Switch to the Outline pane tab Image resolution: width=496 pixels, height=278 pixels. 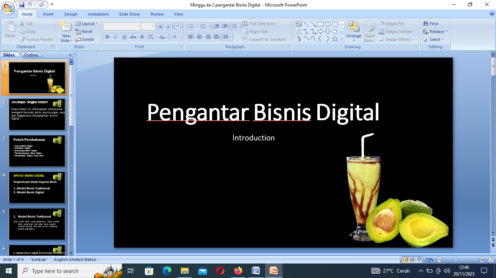[x=31, y=55]
